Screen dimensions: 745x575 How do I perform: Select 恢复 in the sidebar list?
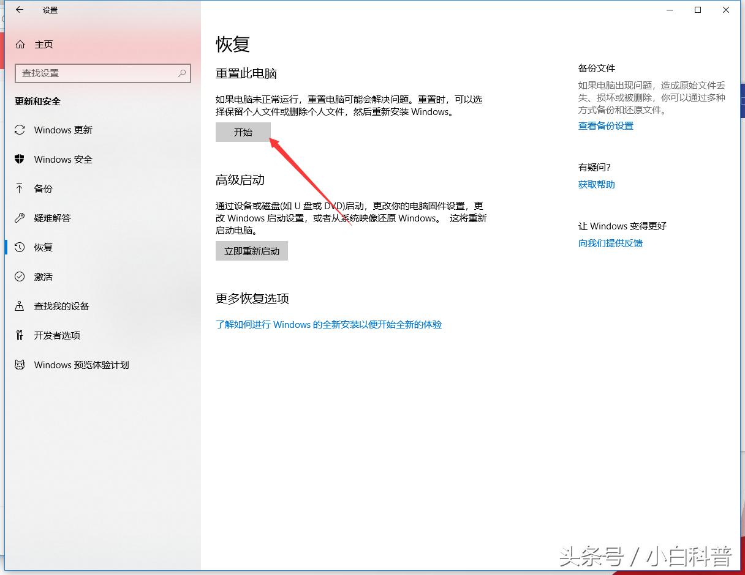[43, 247]
